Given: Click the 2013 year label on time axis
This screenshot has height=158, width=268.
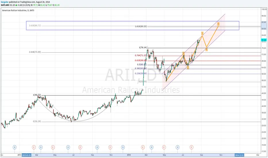Looking at the screenshot, I should point(19,155).
